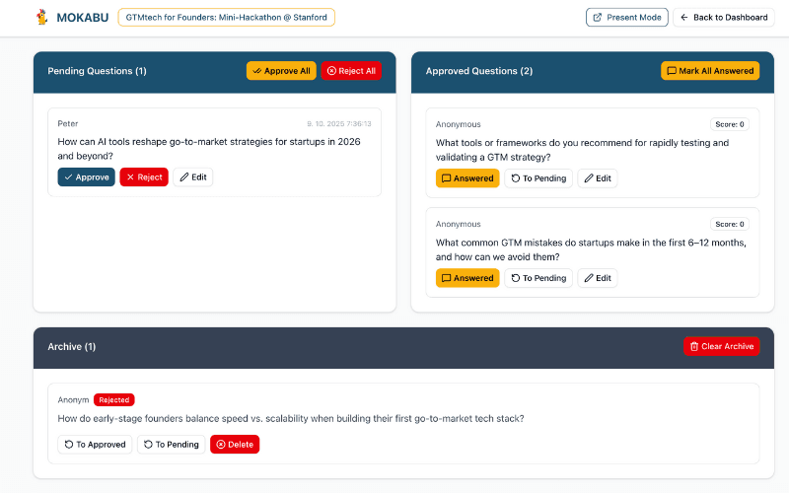Approve Peter's AI tools question
Image resolution: width=789 pixels, height=493 pixels.
point(85,177)
